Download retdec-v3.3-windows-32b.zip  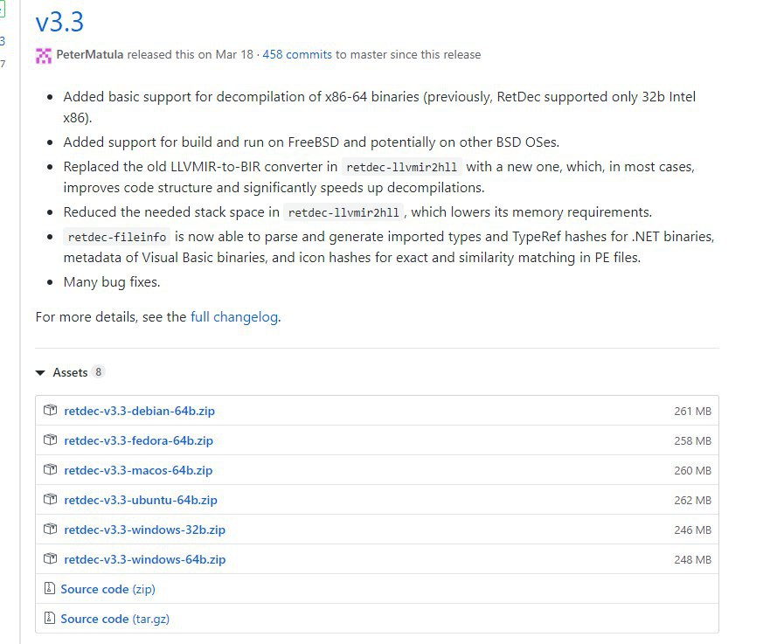145,530
